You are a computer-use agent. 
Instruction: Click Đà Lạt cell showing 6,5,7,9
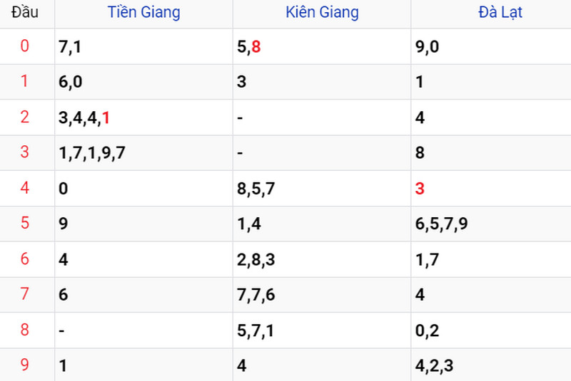pos(491,224)
